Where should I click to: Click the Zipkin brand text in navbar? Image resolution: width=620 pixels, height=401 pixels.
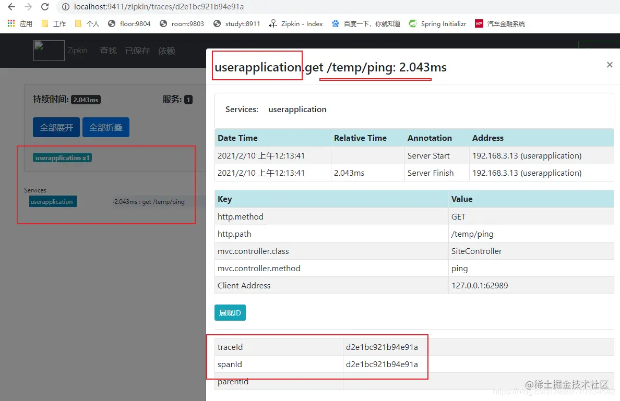(77, 51)
